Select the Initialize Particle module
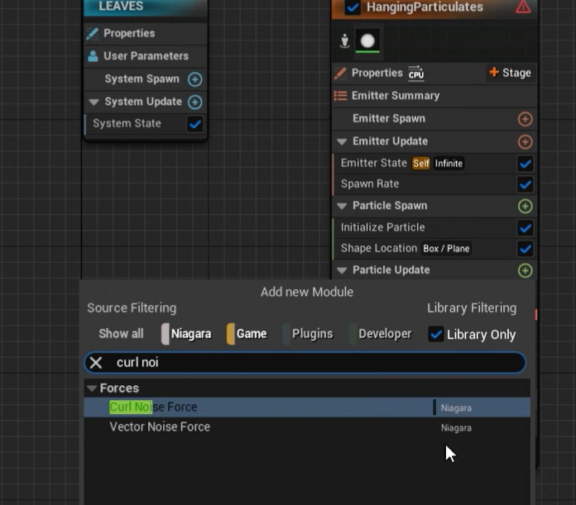 (x=434, y=228)
